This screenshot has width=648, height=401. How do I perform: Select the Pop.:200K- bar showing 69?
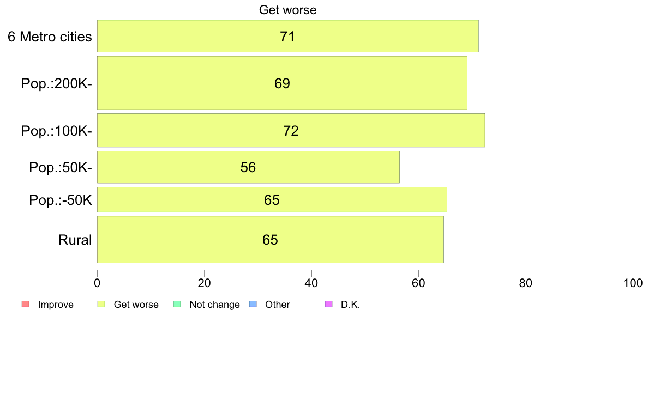coord(282,83)
